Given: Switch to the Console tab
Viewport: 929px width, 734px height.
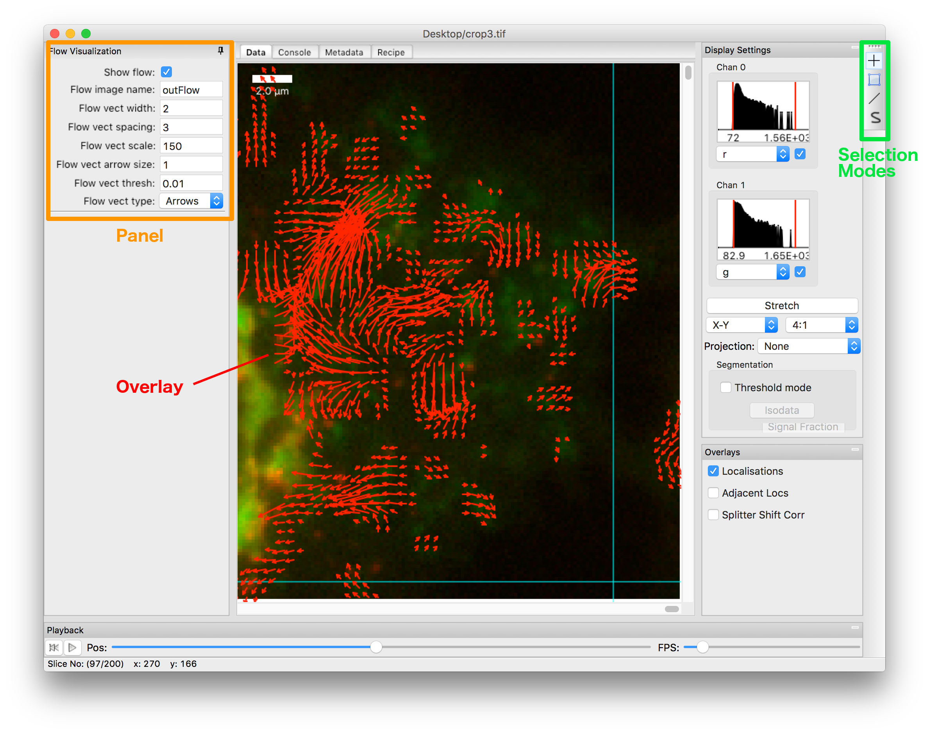Looking at the screenshot, I should (294, 52).
